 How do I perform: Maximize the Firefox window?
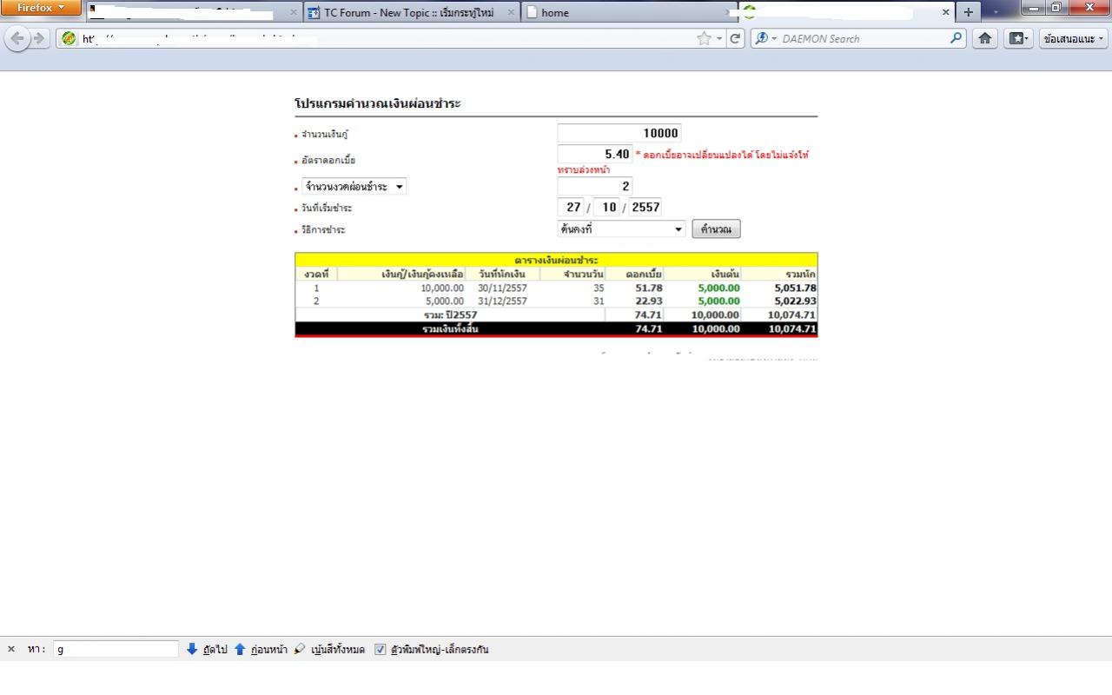(x=1057, y=8)
